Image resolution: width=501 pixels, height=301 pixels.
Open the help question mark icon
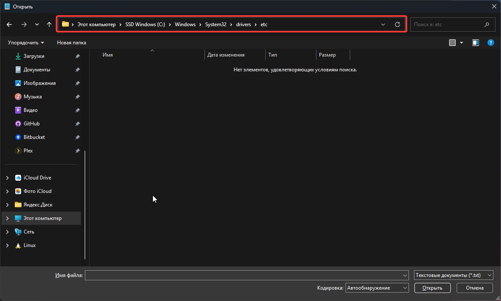[x=490, y=43]
